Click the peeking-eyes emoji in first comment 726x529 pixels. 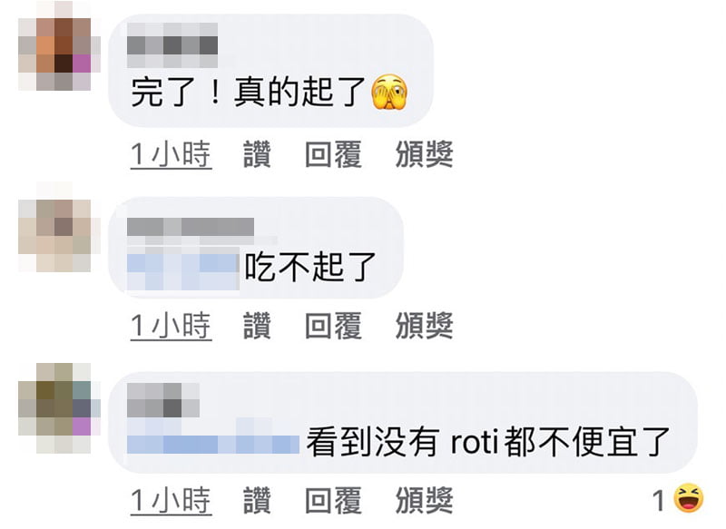coord(389,93)
